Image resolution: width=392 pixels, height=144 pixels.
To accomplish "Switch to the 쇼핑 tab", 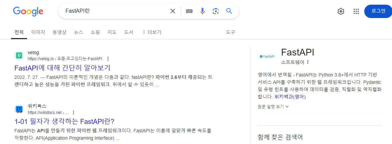I will [95, 32].
